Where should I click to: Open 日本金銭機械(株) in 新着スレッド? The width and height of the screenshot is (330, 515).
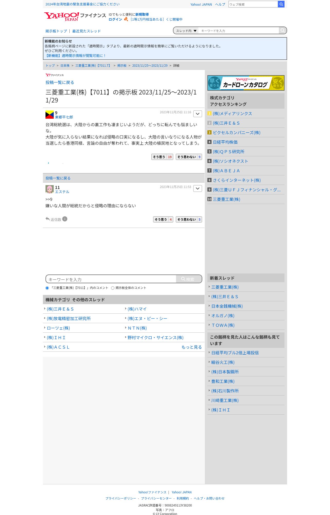pos(227,306)
